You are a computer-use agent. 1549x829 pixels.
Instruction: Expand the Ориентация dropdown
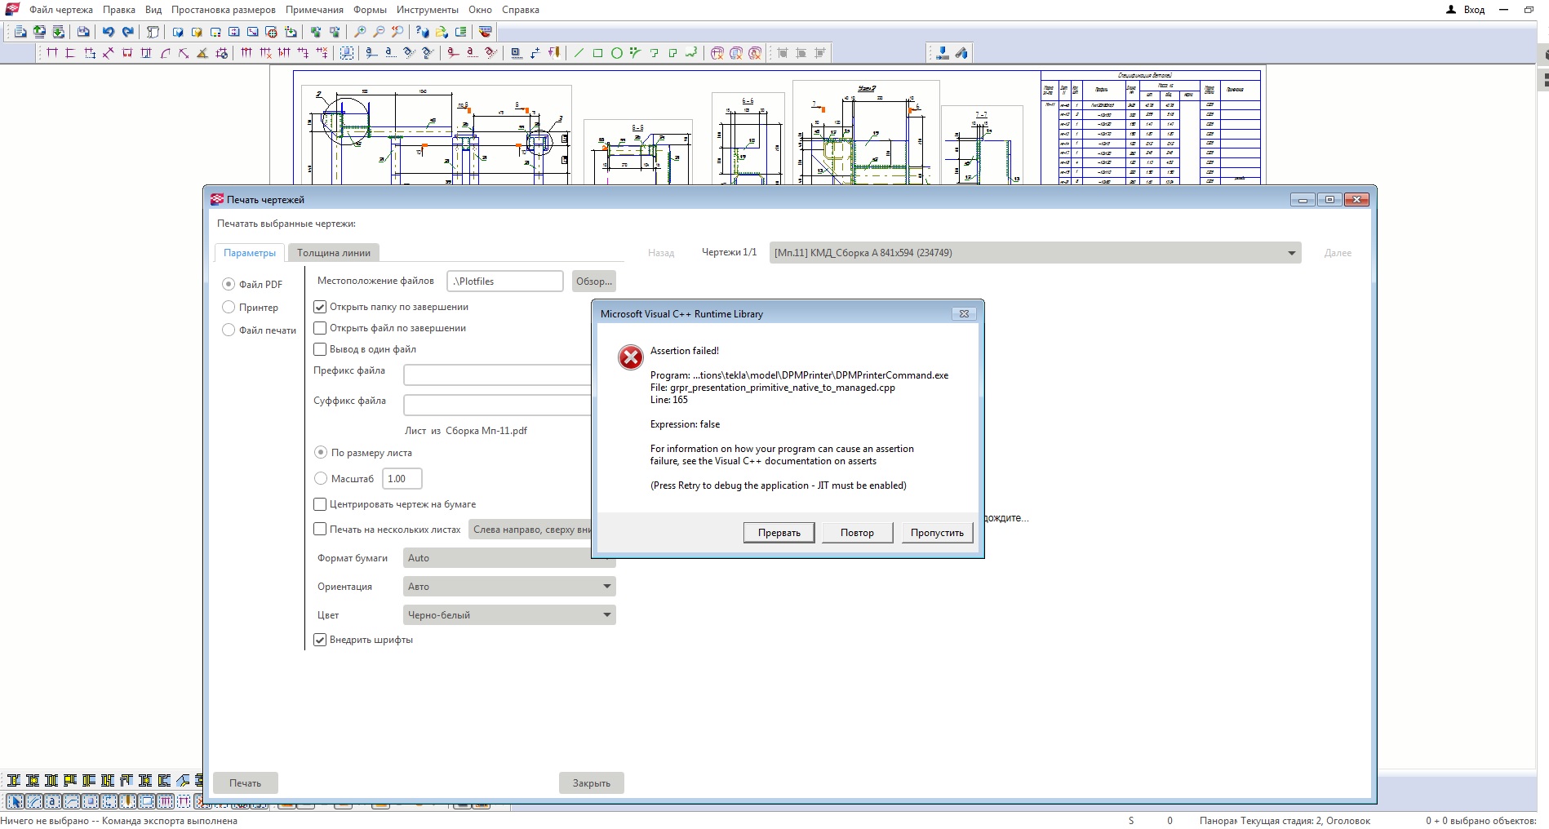pyautogui.click(x=509, y=587)
